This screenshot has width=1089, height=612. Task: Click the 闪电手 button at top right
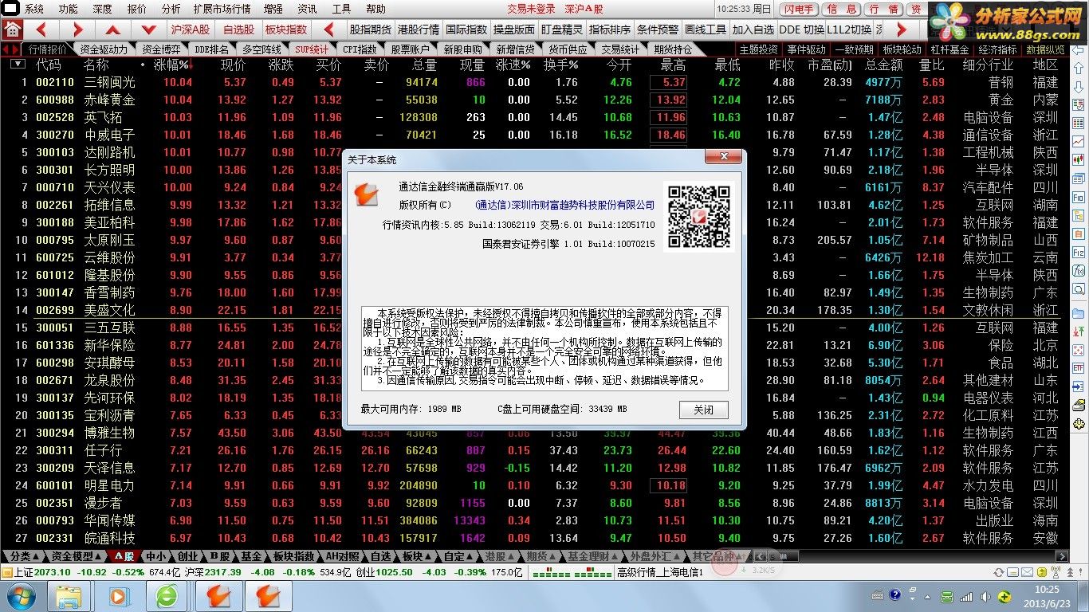click(x=798, y=9)
